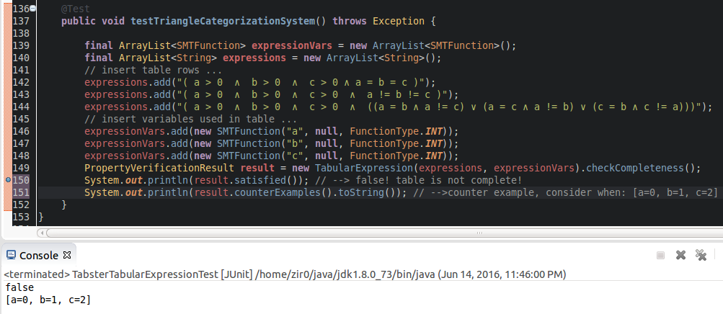Select the Console view tab
The height and width of the screenshot is (314, 723).
(39, 256)
